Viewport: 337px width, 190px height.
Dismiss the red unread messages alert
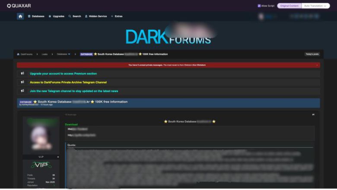[318, 65]
